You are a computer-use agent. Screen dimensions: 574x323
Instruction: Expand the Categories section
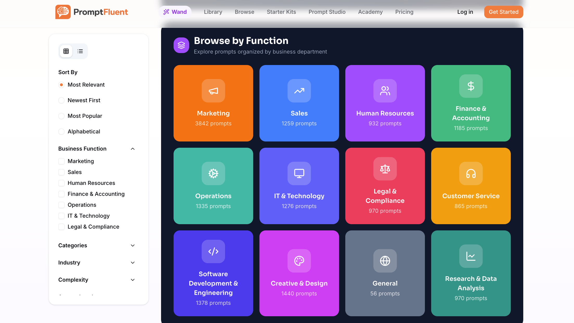pyautogui.click(x=133, y=245)
